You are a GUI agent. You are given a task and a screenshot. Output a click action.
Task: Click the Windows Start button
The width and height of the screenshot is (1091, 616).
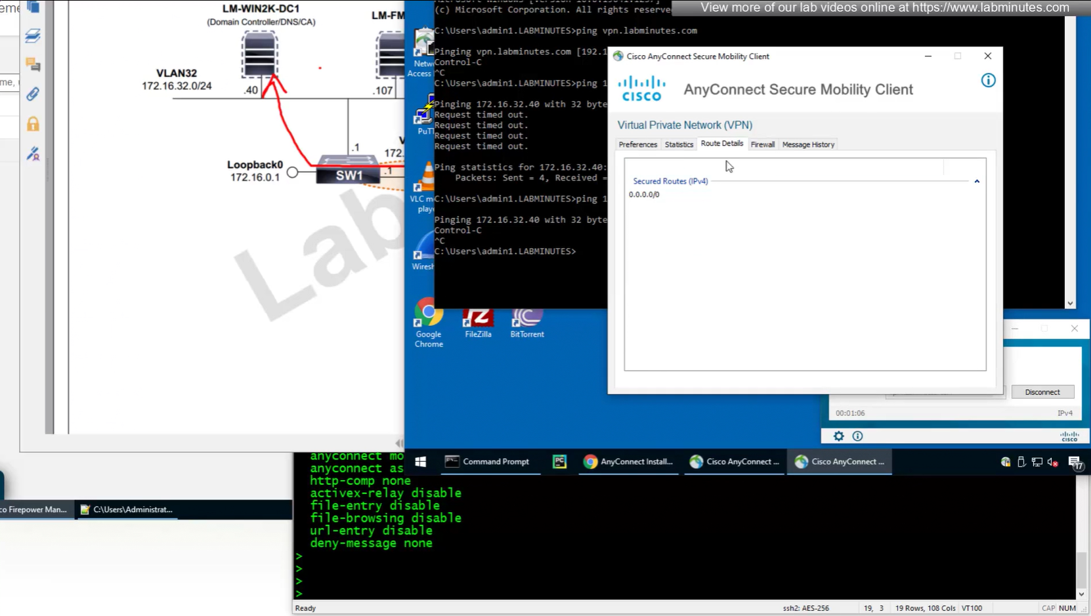[x=421, y=462]
